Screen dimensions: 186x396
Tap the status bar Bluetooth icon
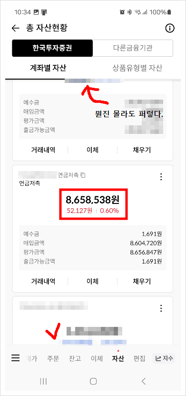pyautogui.click(x=129, y=12)
